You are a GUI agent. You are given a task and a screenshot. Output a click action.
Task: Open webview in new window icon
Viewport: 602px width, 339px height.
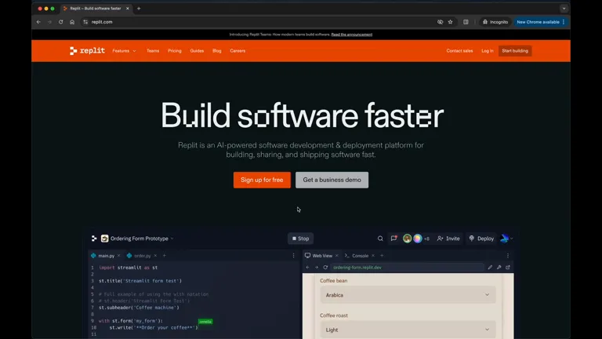pos(508,267)
